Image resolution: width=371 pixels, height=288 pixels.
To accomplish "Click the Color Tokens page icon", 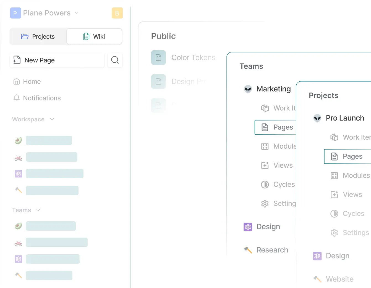I will (158, 58).
